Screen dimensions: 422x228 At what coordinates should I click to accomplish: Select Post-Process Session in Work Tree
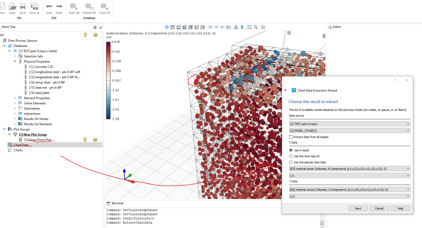click(23, 40)
